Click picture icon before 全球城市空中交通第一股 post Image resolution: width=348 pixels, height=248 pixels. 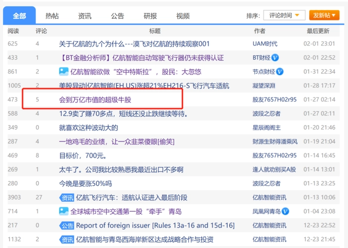click(64, 211)
